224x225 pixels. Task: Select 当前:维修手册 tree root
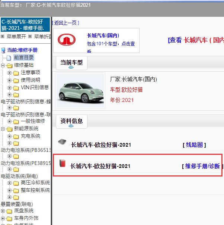[22, 50]
